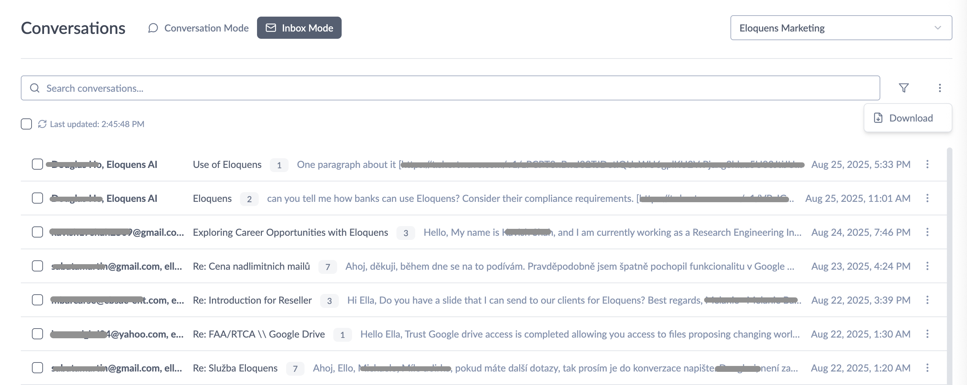The width and height of the screenshot is (967, 385).
Task: Check the Aug 25 11:01 AM Eloquens row
Action: point(37,198)
